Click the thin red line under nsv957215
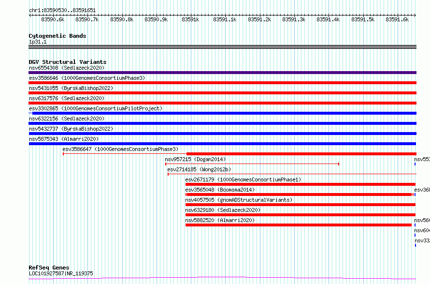The width and height of the screenshot is (430, 284). click(x=252, y=164)
